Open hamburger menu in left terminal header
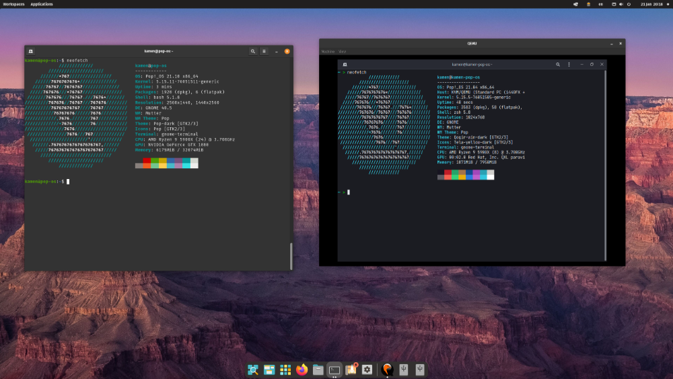Screen dimensions: 673x379 [264, 51]
